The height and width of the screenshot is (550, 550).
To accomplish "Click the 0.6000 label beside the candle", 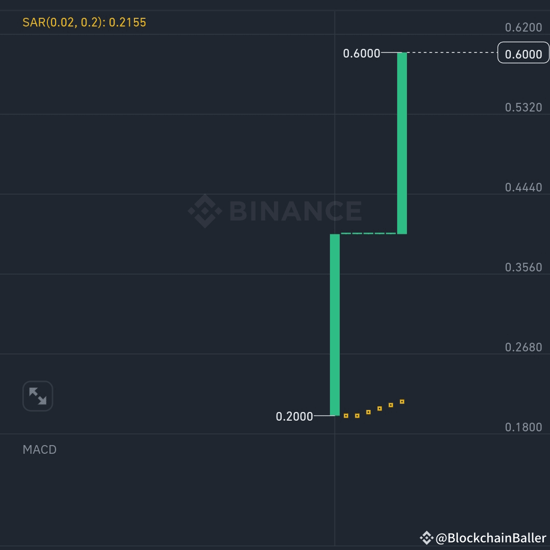I will point(363,52).
